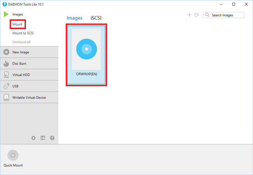Refresh images with the circular arrow icon

pyautogui.click(x=197, y=15)
